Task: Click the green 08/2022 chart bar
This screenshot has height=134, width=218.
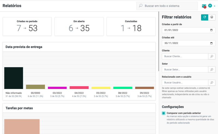Action: (x=123, y=88)
